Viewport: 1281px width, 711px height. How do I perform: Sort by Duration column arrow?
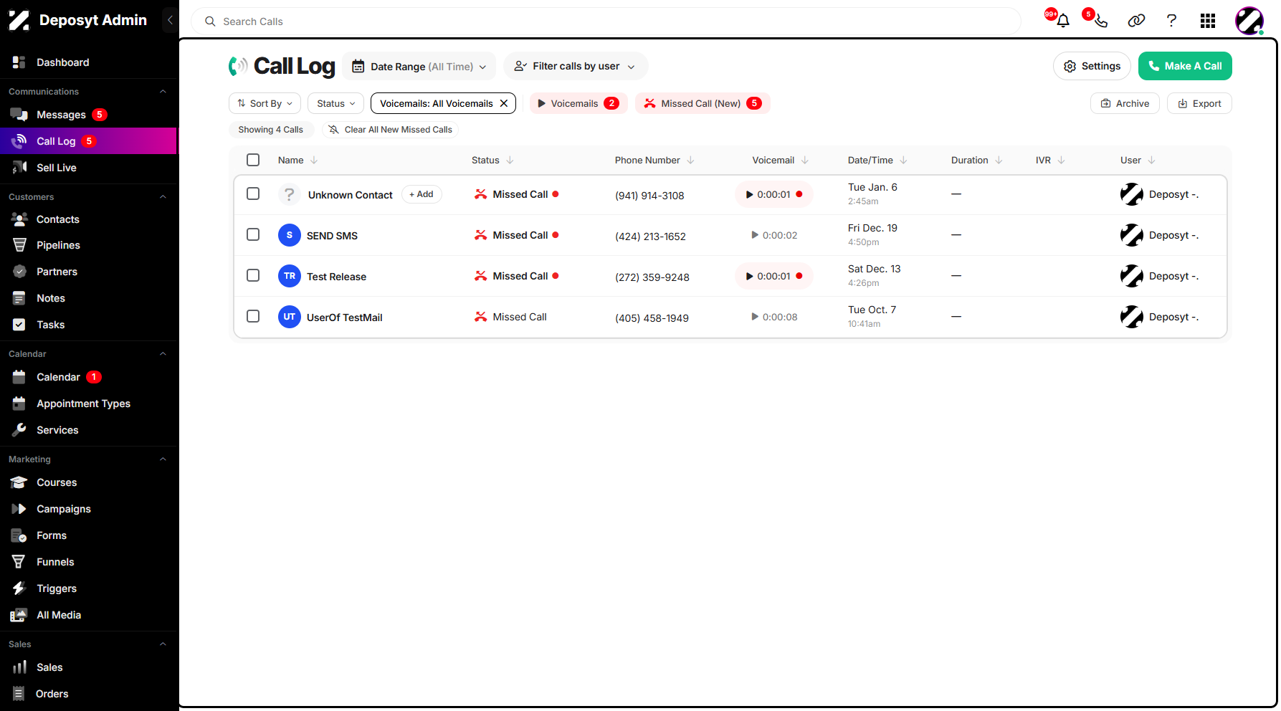[999, 160]
